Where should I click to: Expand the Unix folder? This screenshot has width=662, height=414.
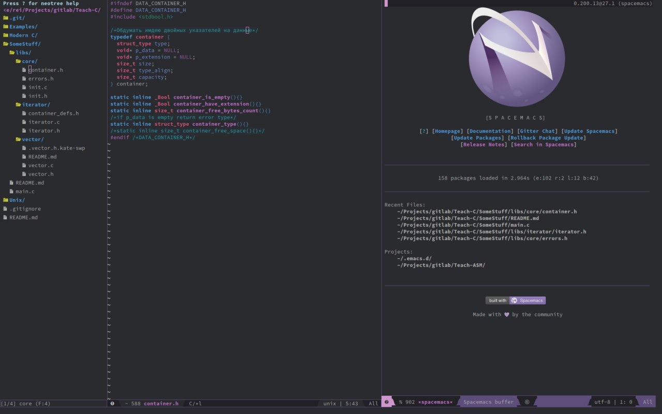coord(13,200)
